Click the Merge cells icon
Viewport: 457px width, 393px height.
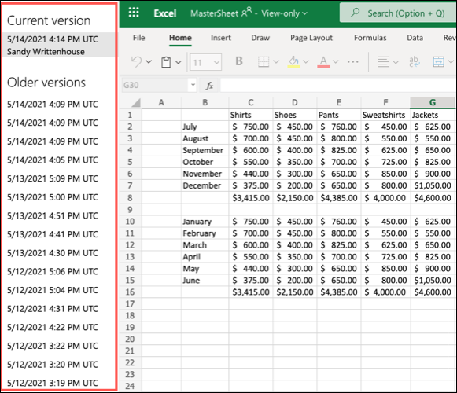tap(439, 62)
